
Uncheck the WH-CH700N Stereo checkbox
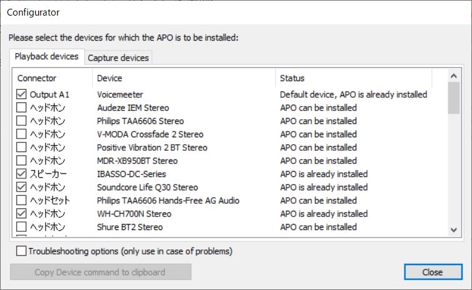[21, 213]
